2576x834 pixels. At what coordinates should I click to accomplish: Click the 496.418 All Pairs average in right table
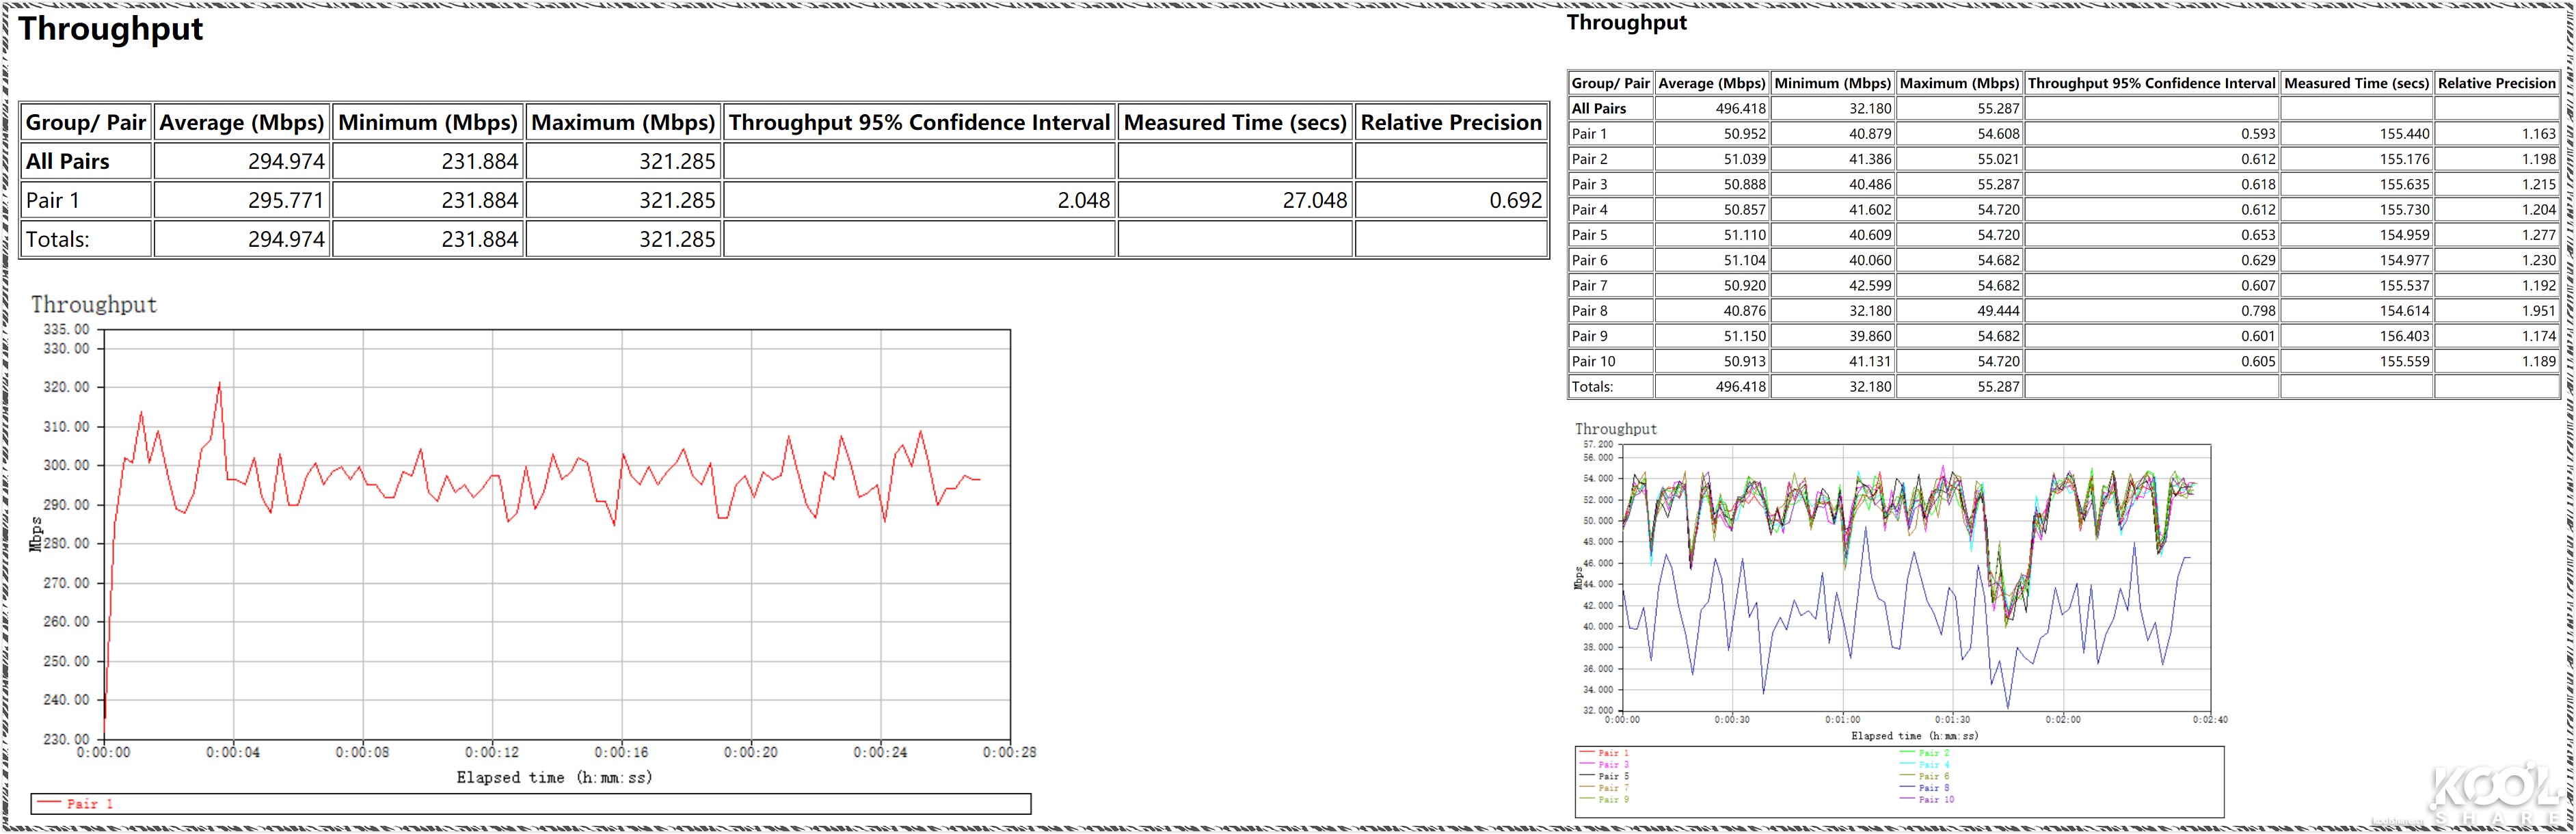[1740, 109]
